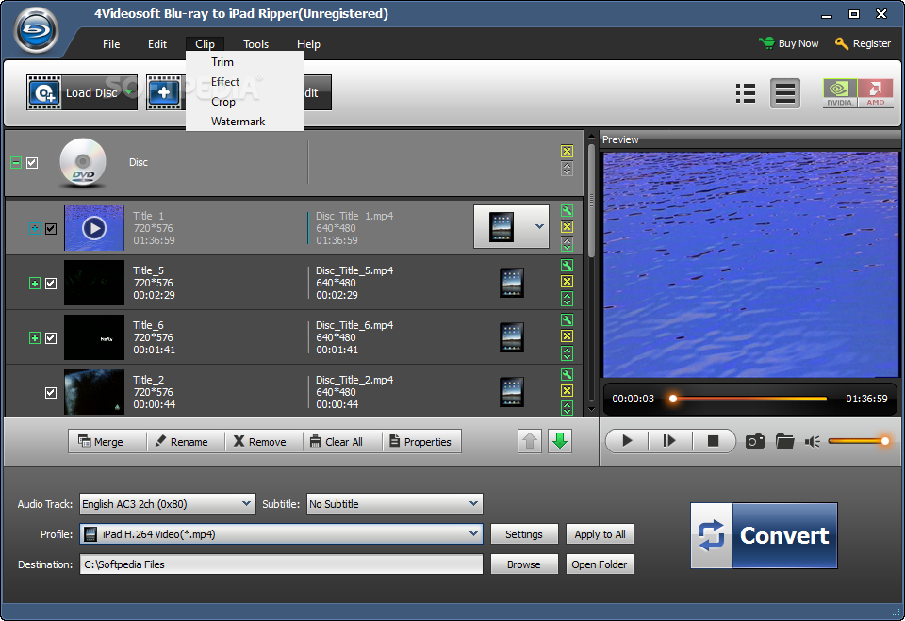
Task: Open the Profile dropdown
Action: (473, 534)
